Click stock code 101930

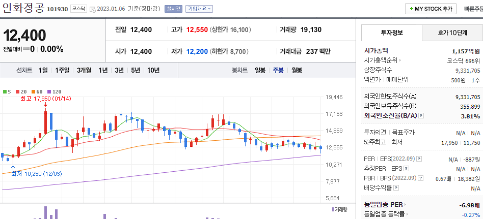pos(57,9)
